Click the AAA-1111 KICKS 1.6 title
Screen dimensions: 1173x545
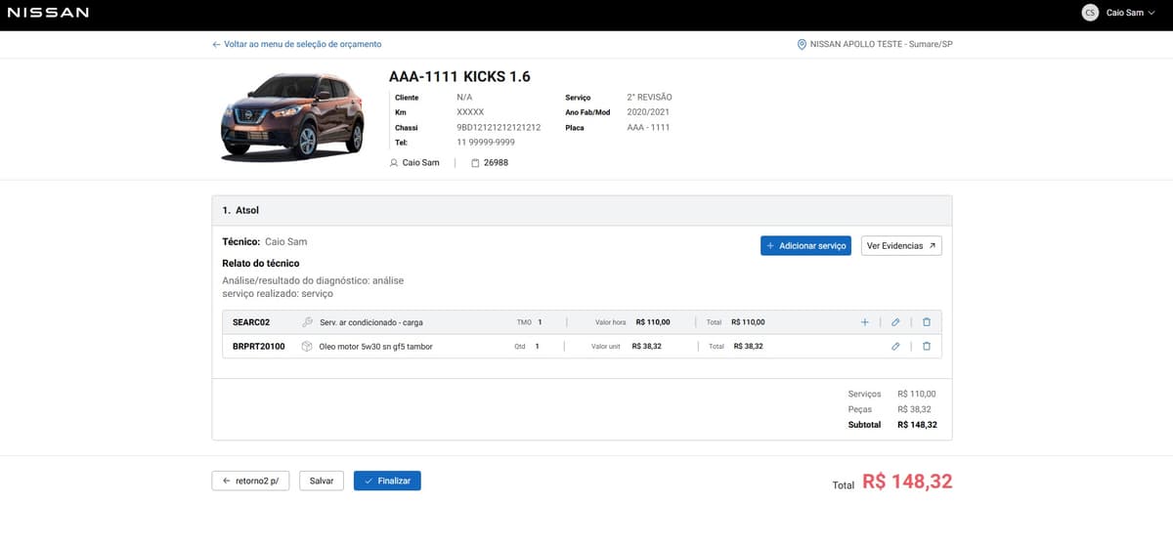pos(459,76)
